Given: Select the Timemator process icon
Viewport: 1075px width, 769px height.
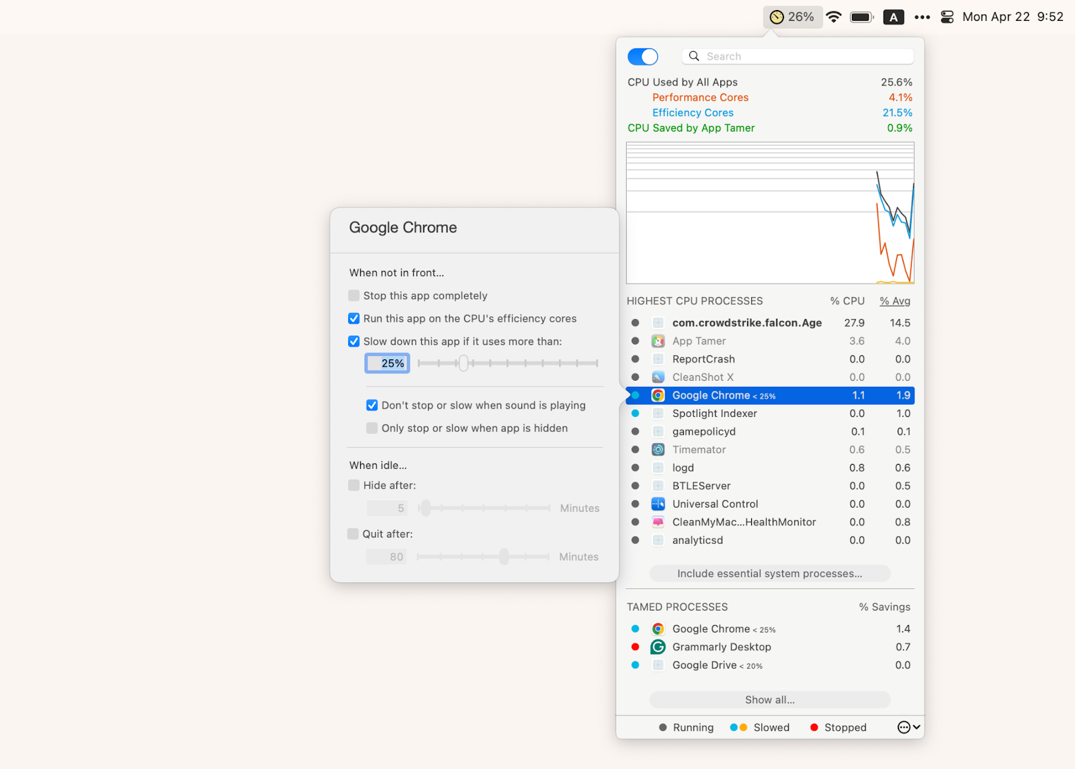Looking at the screenshot, I should tap(658, 449).
